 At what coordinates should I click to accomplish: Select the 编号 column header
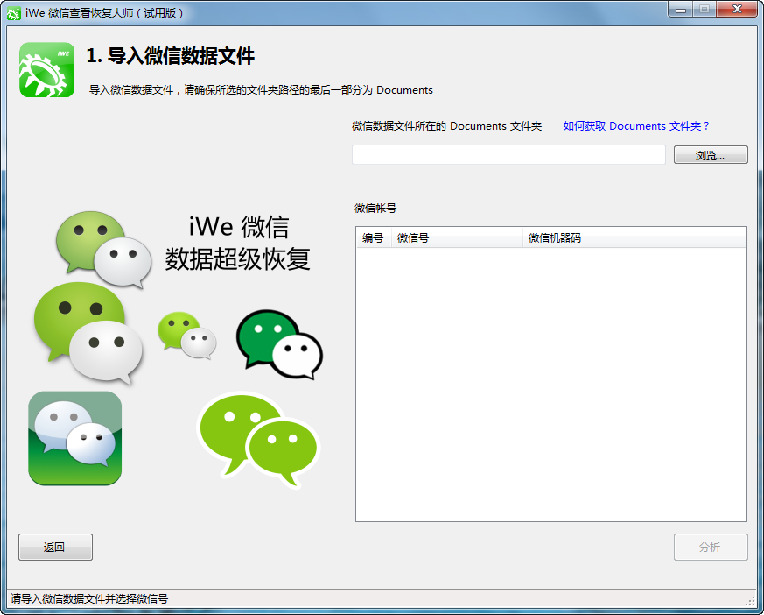click(374, 238)
